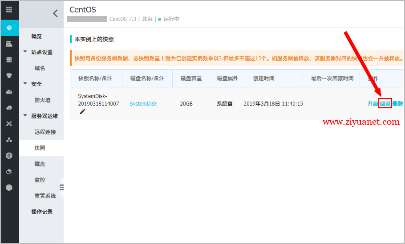Open the globe domain icon in sidebar
This screenshot has height=244, width=405.
(9, 156)
